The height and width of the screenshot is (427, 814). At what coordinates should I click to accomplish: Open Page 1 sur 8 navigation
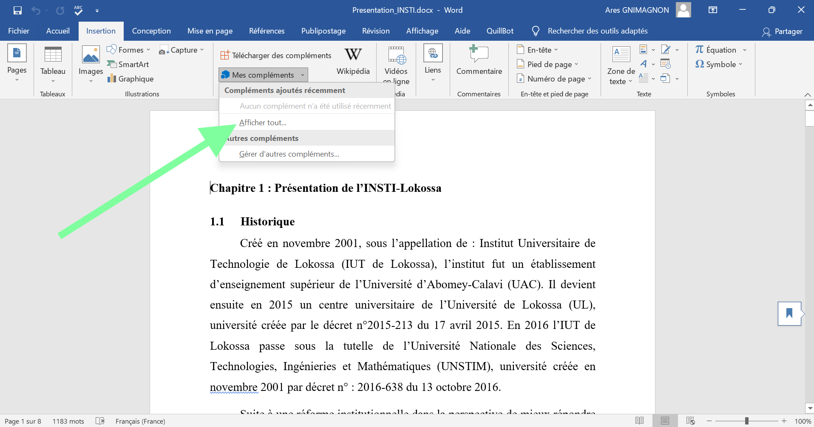click(23, 421)
